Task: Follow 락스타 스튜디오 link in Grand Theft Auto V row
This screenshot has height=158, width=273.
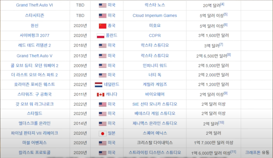Action: 155,56
